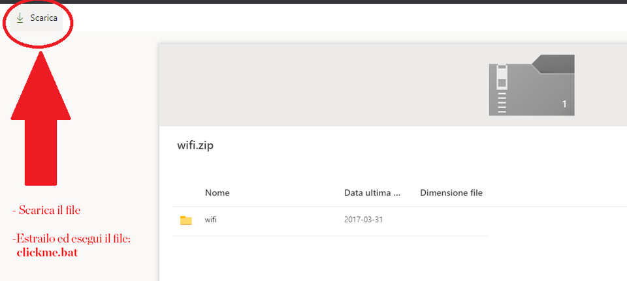Click the large zip archive thumbnail
This screenshot has height=281, width=627.
532,85
